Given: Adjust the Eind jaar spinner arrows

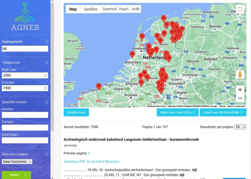Looking at the screenshot, I should tap(46, 88).
